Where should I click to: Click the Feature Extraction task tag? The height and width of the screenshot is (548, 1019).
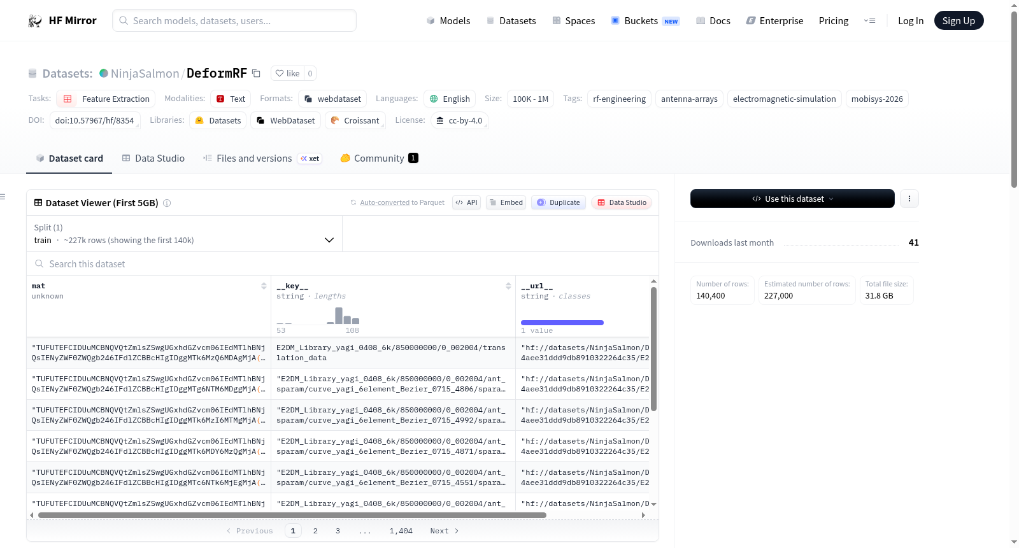(106, 99)
